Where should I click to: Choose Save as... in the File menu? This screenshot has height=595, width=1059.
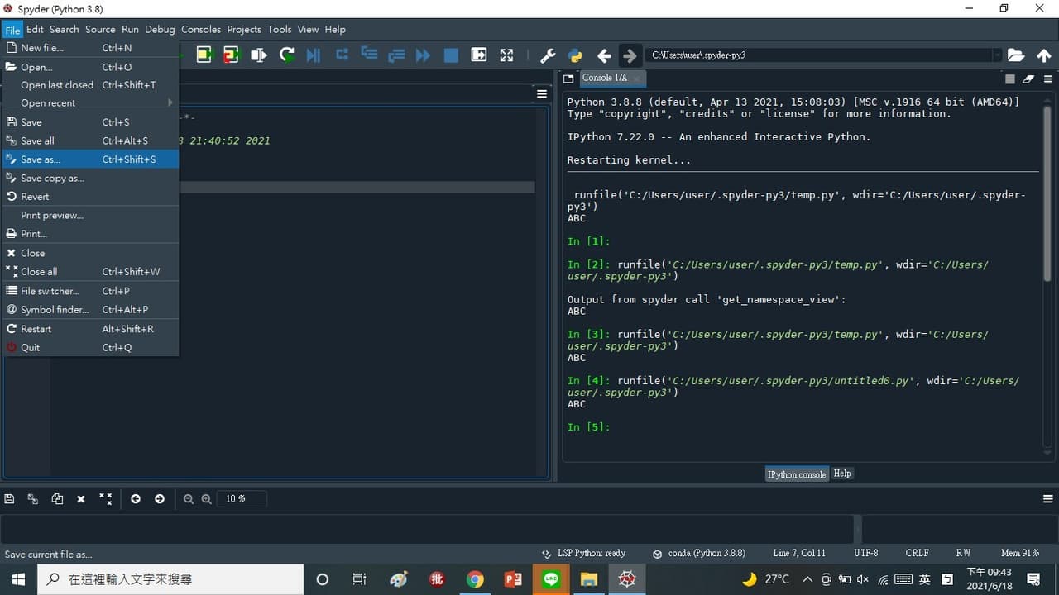click(x=90, y=159)
